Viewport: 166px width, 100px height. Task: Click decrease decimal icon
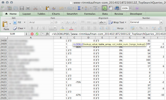pos(160,28)
